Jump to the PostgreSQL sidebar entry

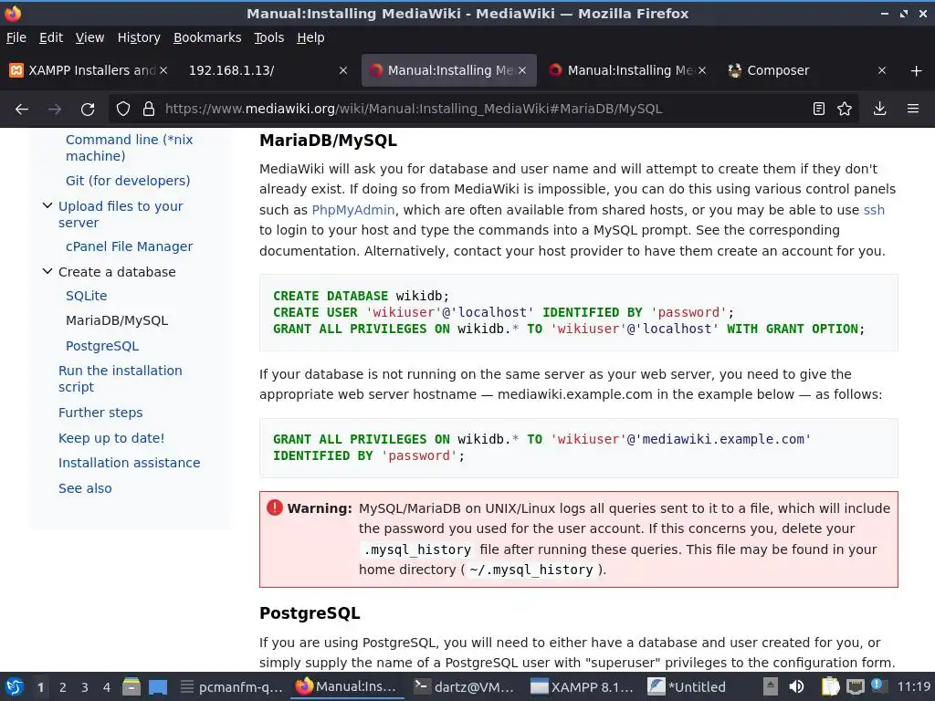(102, 346)
